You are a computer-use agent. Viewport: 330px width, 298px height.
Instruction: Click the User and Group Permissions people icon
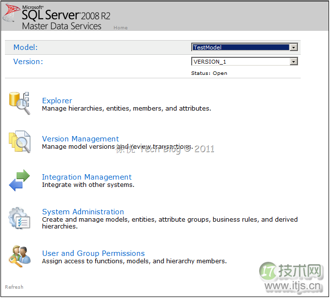click(x=19, y=256)
